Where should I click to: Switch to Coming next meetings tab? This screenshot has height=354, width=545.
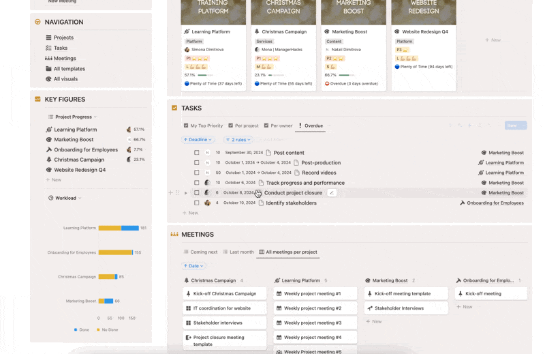(200, 252)
